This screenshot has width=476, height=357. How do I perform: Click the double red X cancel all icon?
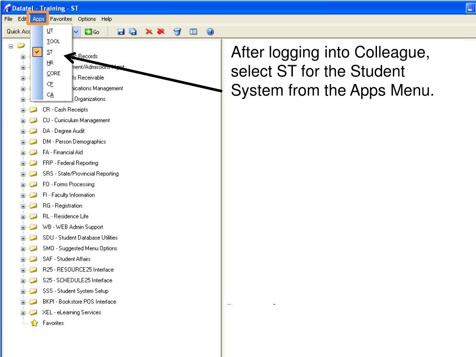click(x=161, y=31)
